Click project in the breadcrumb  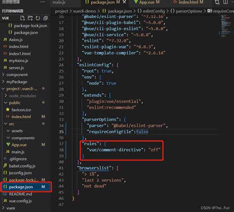pyautogui.click(x=61, y=11)
